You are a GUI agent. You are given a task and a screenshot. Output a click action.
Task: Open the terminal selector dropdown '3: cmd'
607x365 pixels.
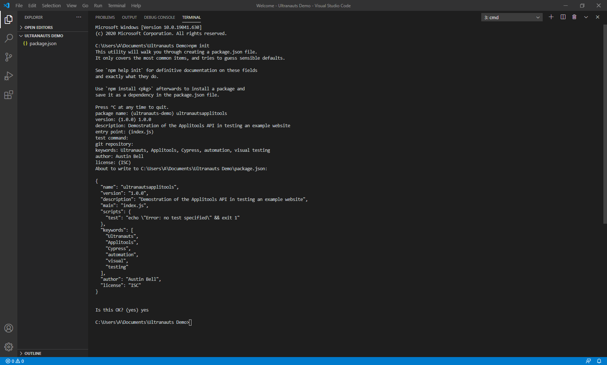point(512,17)
